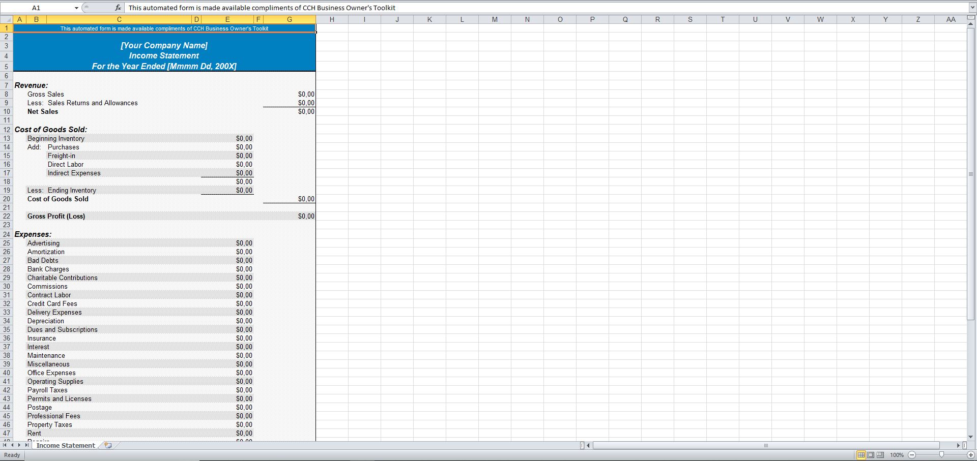
Task: Open the Name Box dropdown arrow
Action: coord(76,8)
